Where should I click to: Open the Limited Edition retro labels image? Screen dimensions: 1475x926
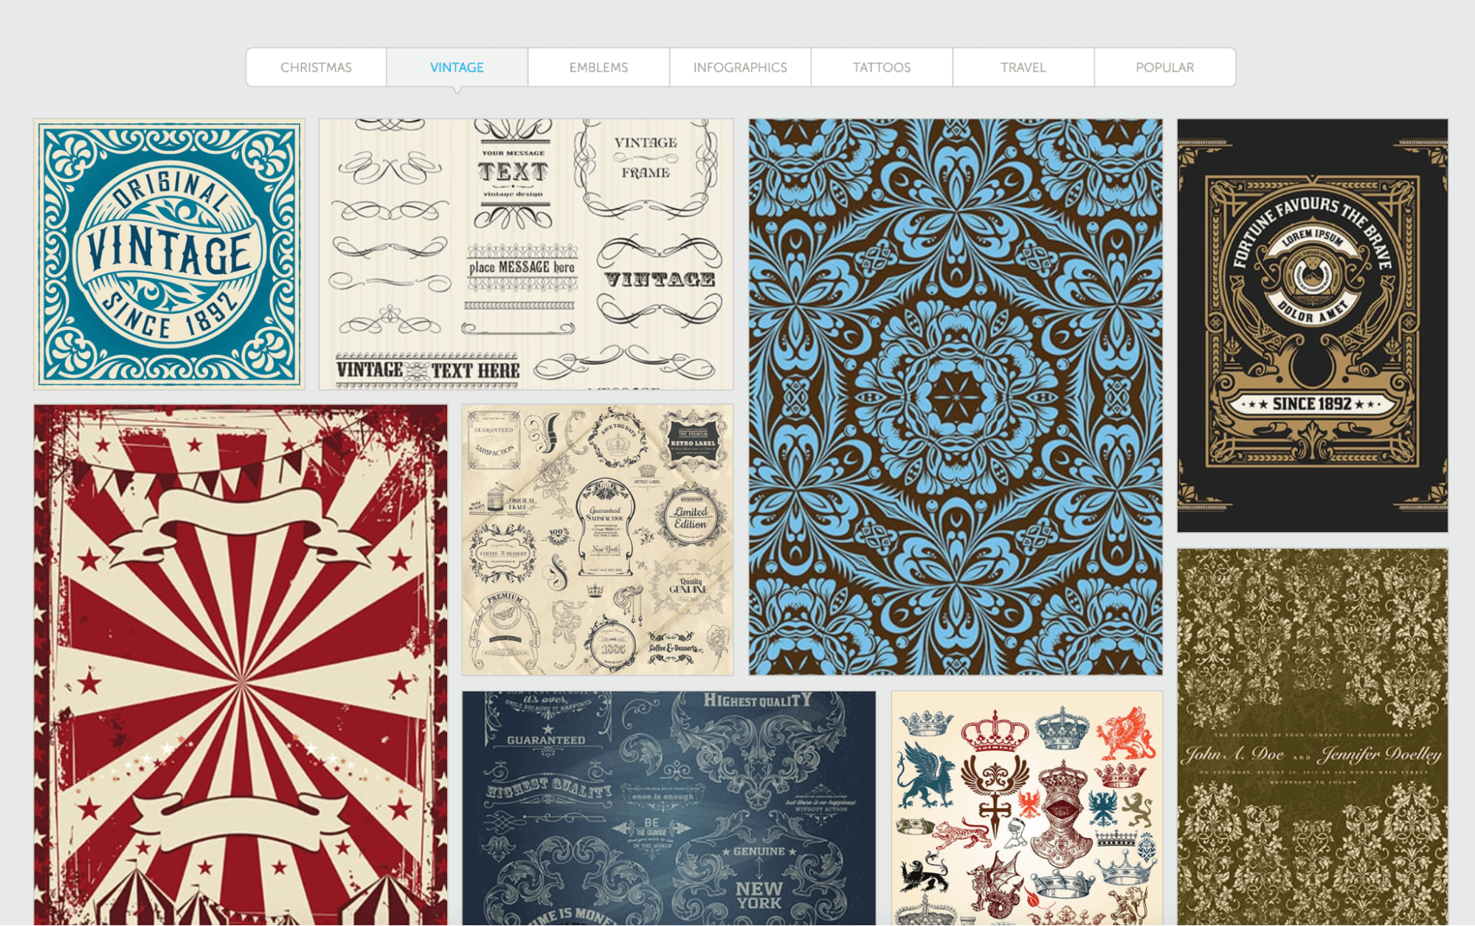click(598, 539)
